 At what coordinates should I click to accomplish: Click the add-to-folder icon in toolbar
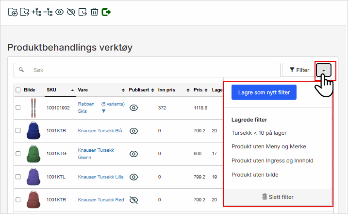[13, 12]
